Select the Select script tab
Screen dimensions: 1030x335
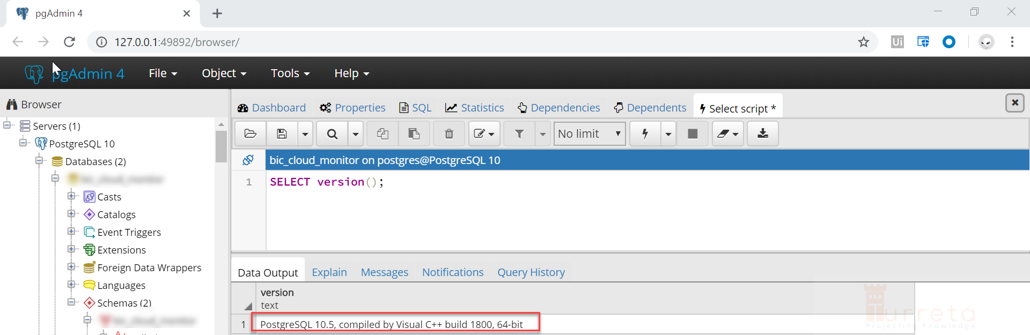[738, 108]
